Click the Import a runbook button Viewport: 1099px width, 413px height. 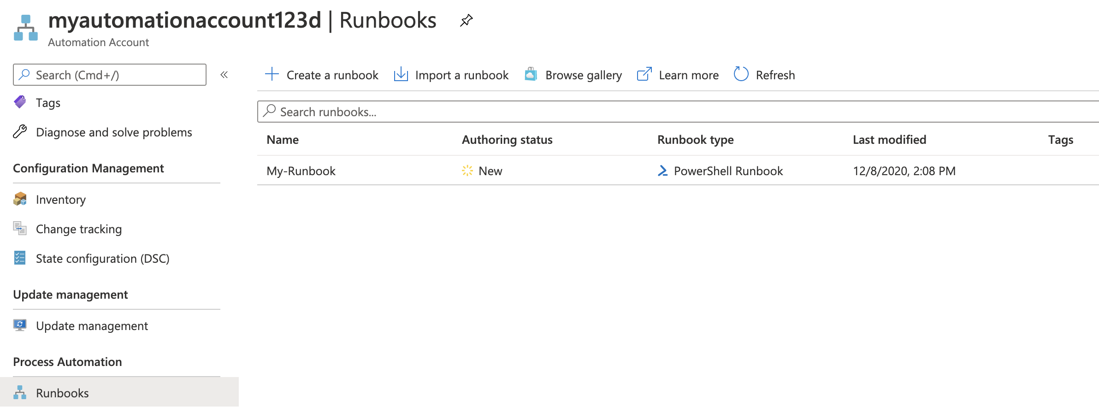pyautogui.click(x=451, y=75)
